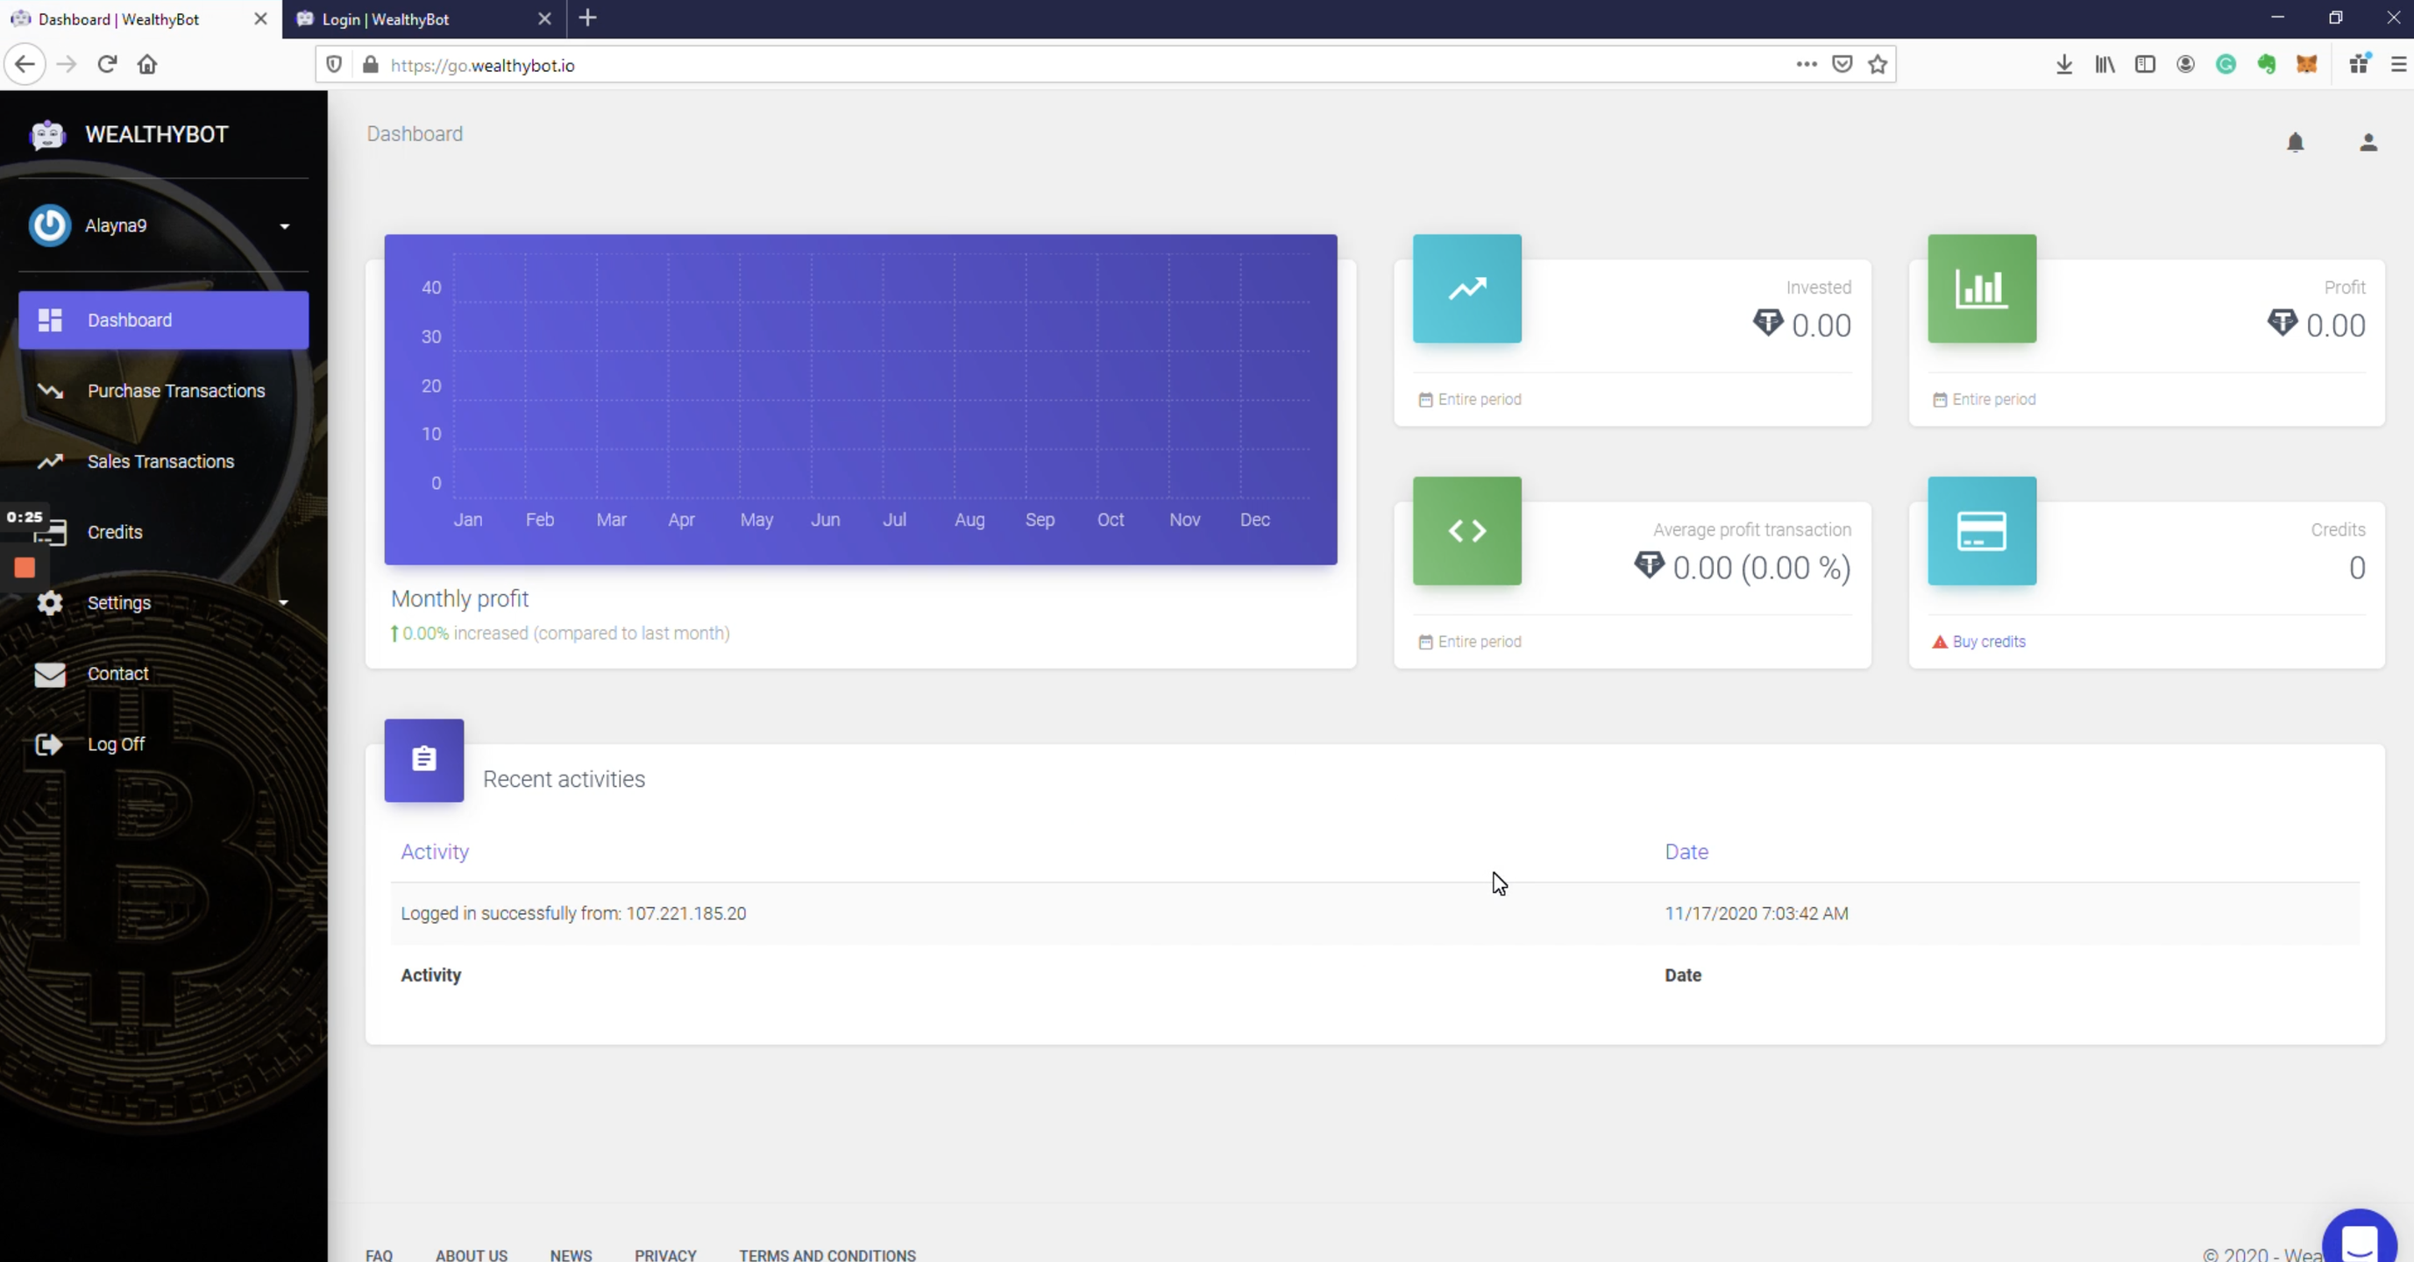Open the user profile icon in header
Viewport: 2414px width, 1262px height.
tap(2368, 142)
